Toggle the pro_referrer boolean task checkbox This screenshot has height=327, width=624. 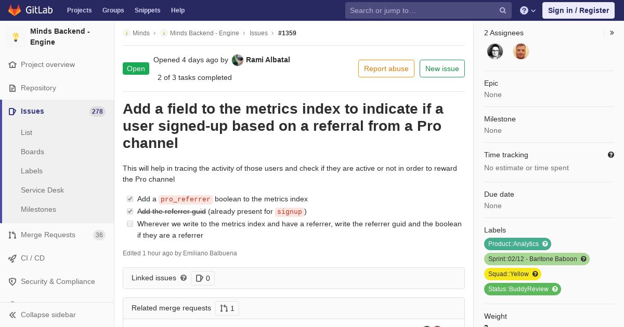[x=130, y=199]
